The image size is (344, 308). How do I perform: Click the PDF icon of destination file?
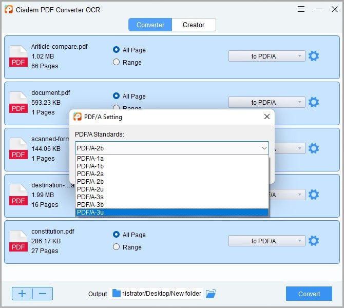click(x=18, y=195)
